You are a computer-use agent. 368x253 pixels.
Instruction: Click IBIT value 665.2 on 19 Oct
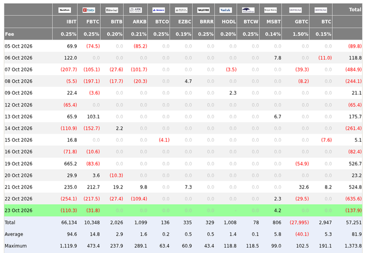[x=70, y=164]
